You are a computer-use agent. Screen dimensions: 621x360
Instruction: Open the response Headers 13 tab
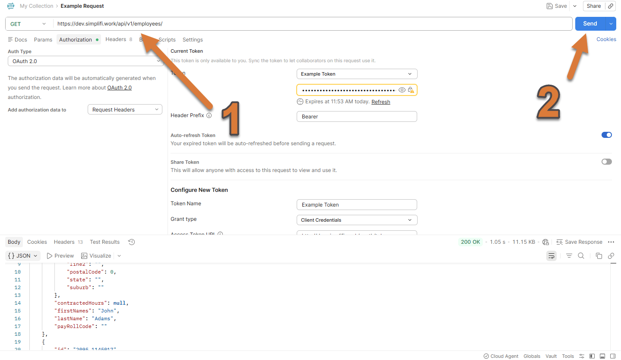click(68, 242)
